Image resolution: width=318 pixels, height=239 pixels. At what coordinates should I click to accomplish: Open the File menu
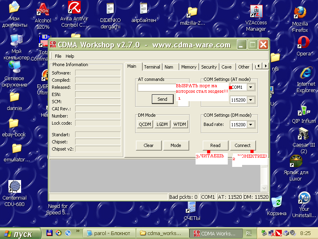[x=58, y=56]
